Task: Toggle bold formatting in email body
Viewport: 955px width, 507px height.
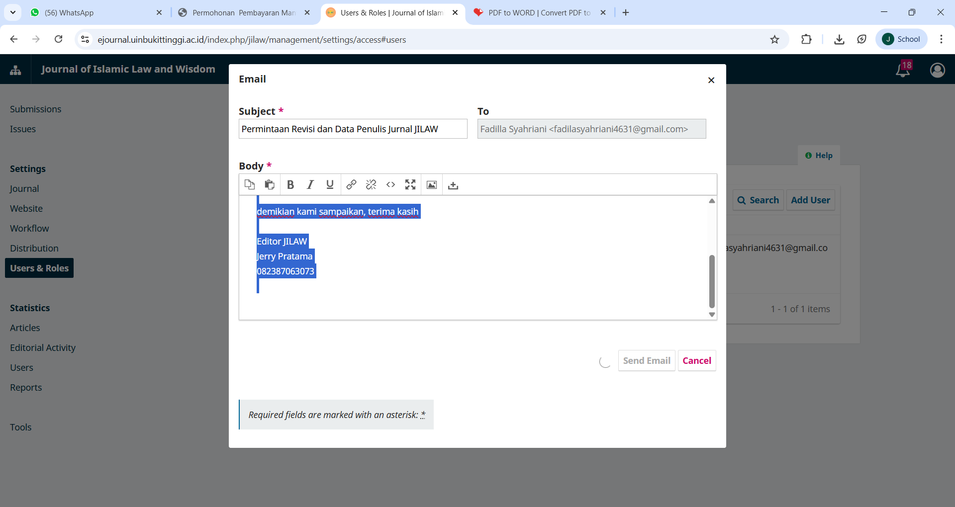Action: (x=290, y=185)
